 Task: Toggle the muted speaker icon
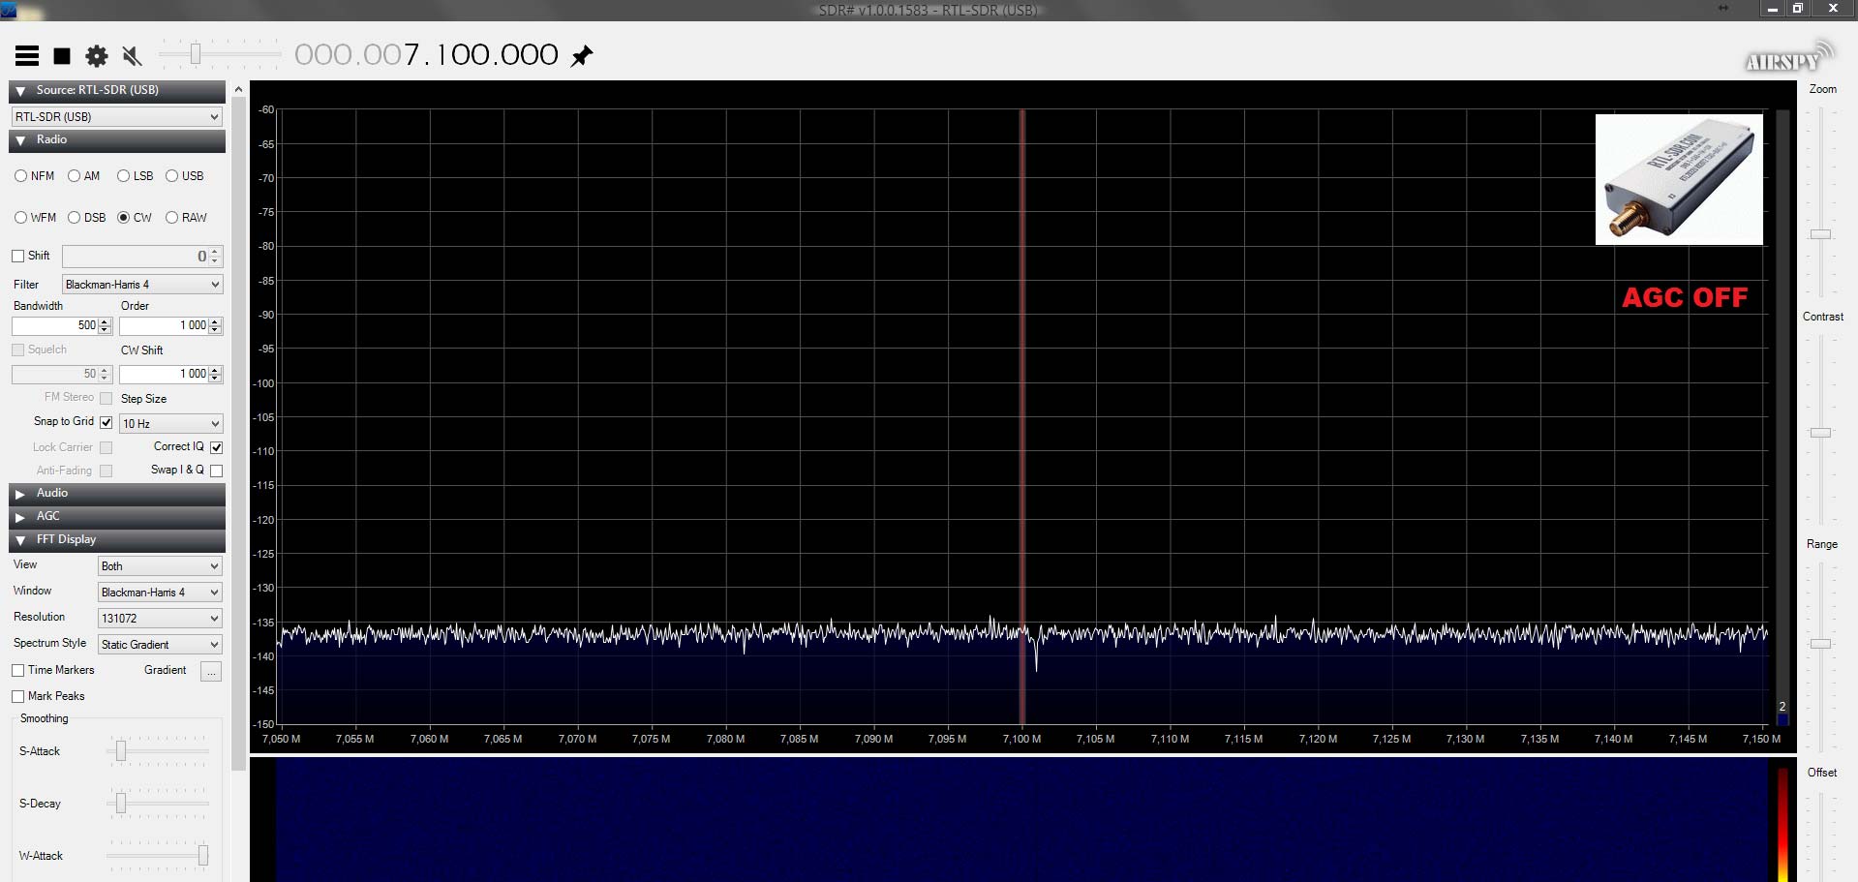point(133,56)
